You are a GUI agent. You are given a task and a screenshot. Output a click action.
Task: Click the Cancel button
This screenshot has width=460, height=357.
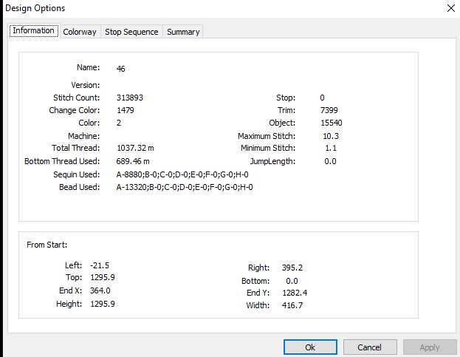click(370, 347)
